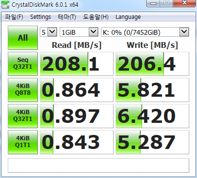Open the Language menu
This screenshot has height=178, width=197.
pyautogui.click(x=128, y=17)
